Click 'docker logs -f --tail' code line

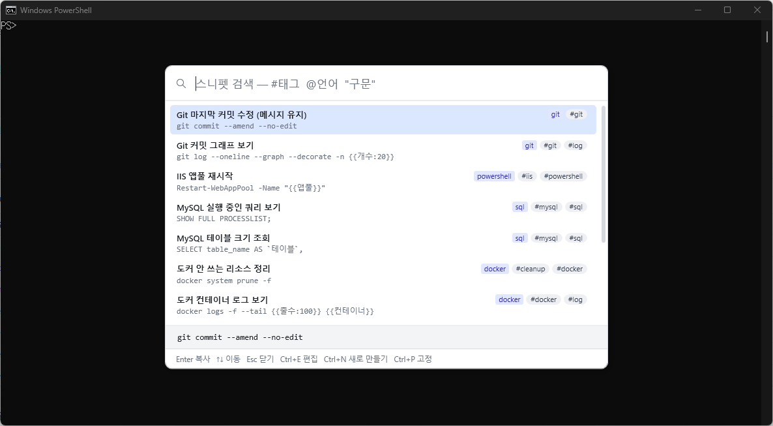275,311
